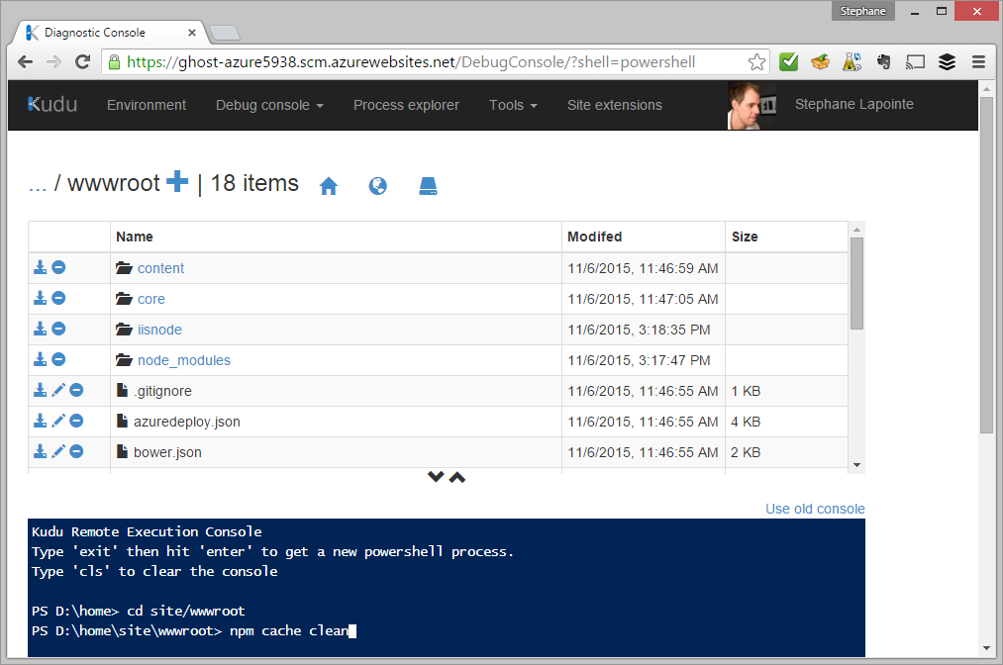Download azuredeploy.json

(40, 421)
